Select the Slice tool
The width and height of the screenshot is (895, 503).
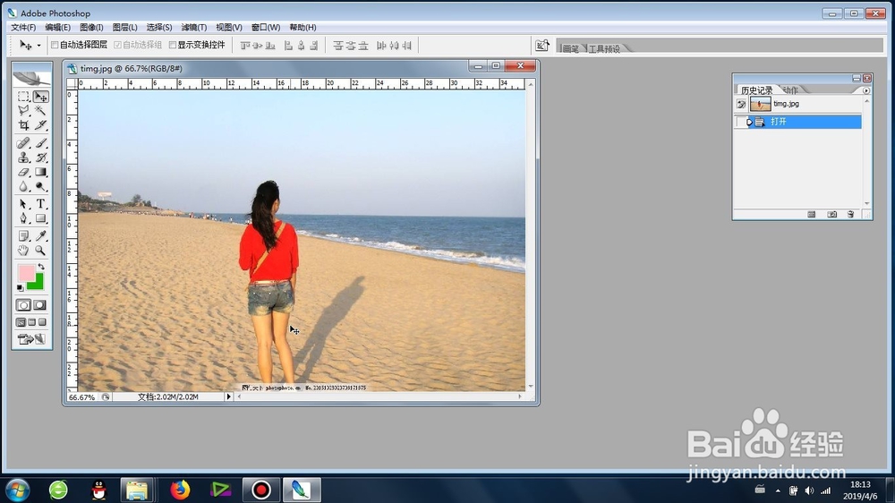tap(40, 124)
